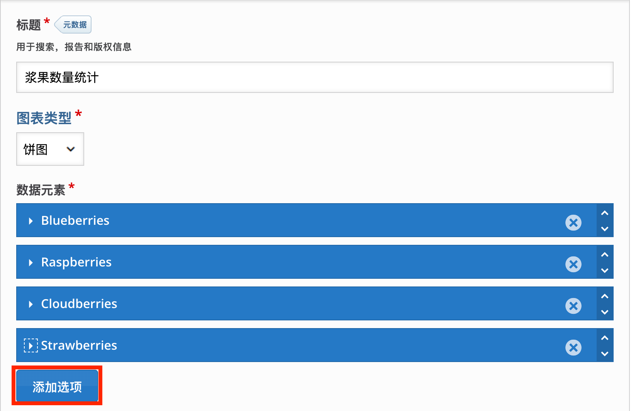This screenshot has width=631, height=411.
Task: Click the 标题 text field
Action: tap(314, 77)
